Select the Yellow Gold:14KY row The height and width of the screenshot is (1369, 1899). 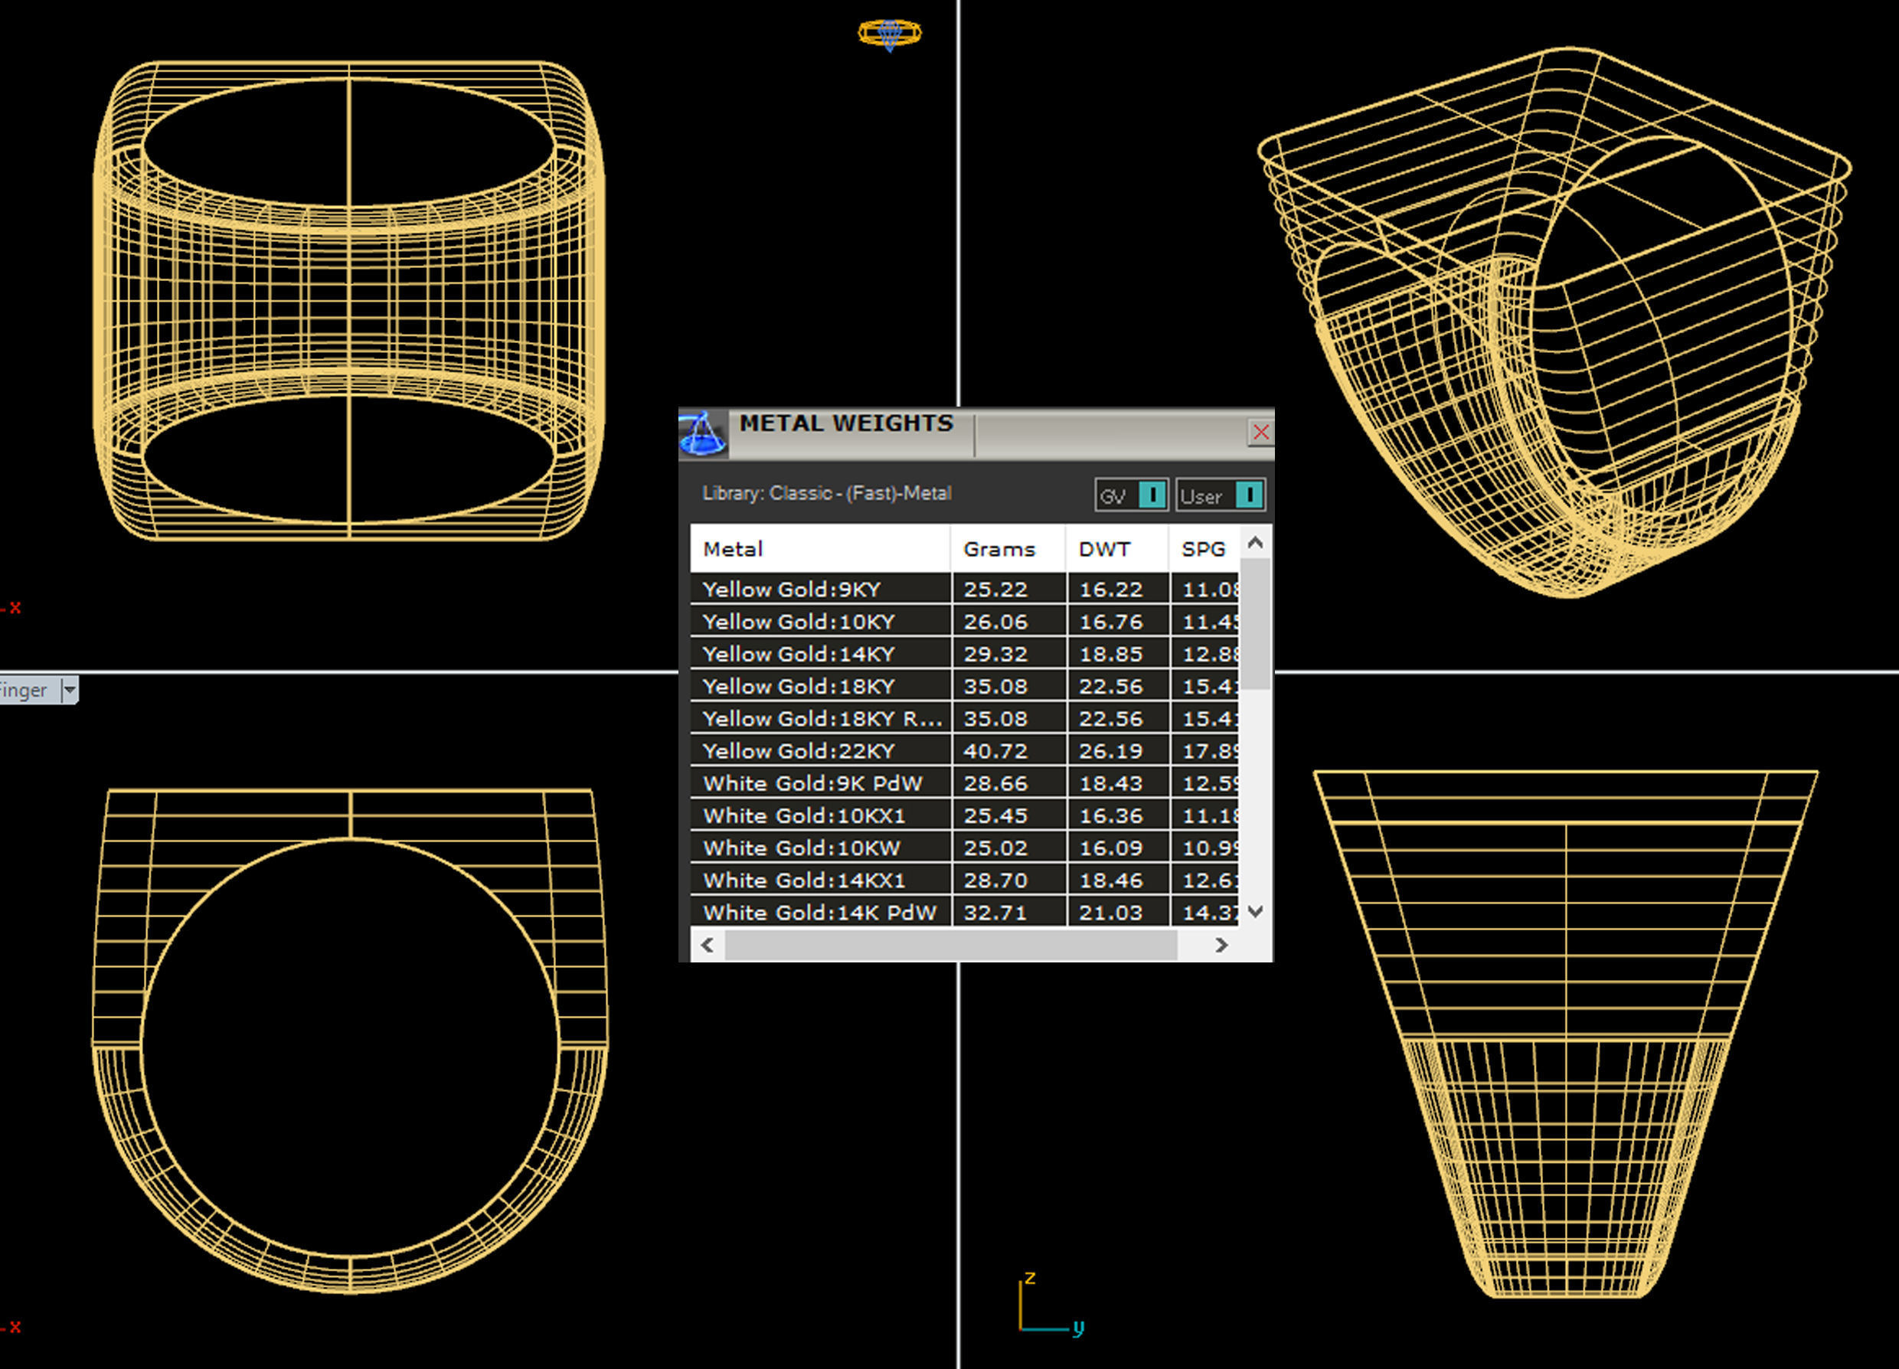[965, 653]
